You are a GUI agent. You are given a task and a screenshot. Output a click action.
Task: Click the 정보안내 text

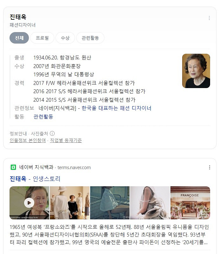[x=18, y=134]
